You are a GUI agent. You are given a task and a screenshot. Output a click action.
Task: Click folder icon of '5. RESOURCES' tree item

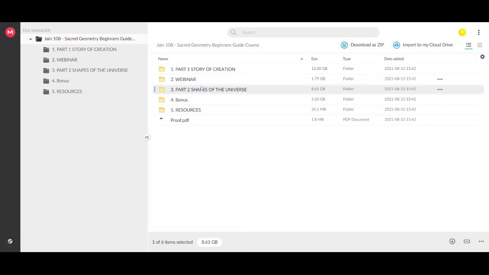46,92
